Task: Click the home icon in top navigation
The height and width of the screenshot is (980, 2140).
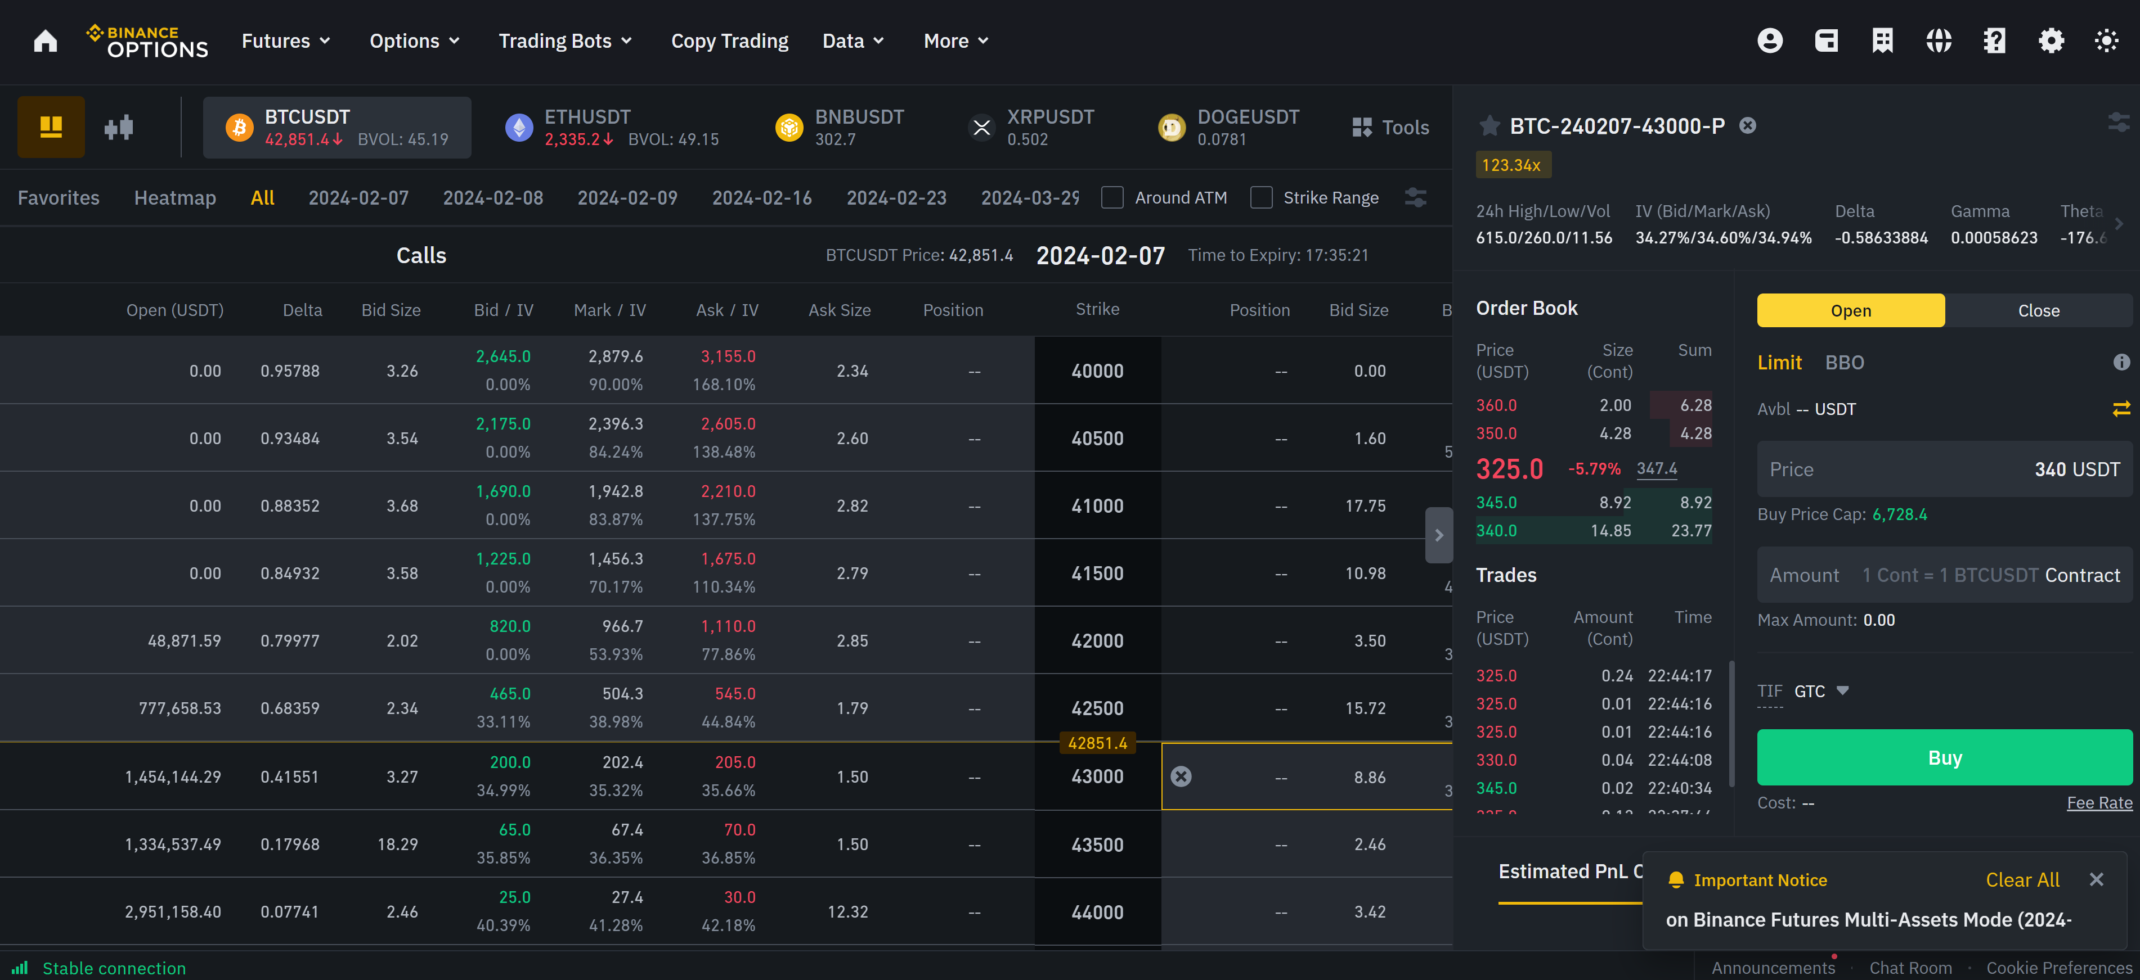Action: [x=46, y=40]
